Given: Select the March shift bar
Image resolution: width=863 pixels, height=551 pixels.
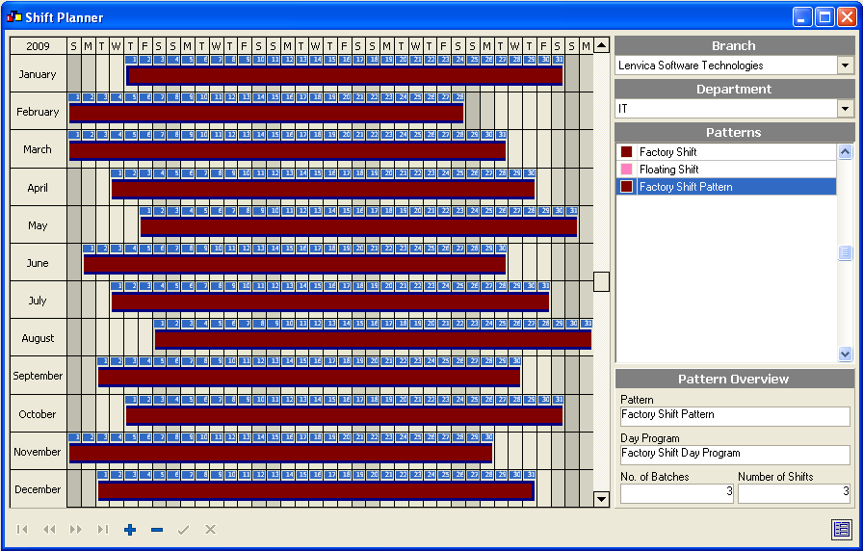Looking at the screenshot, I should (x=287, y=151).
